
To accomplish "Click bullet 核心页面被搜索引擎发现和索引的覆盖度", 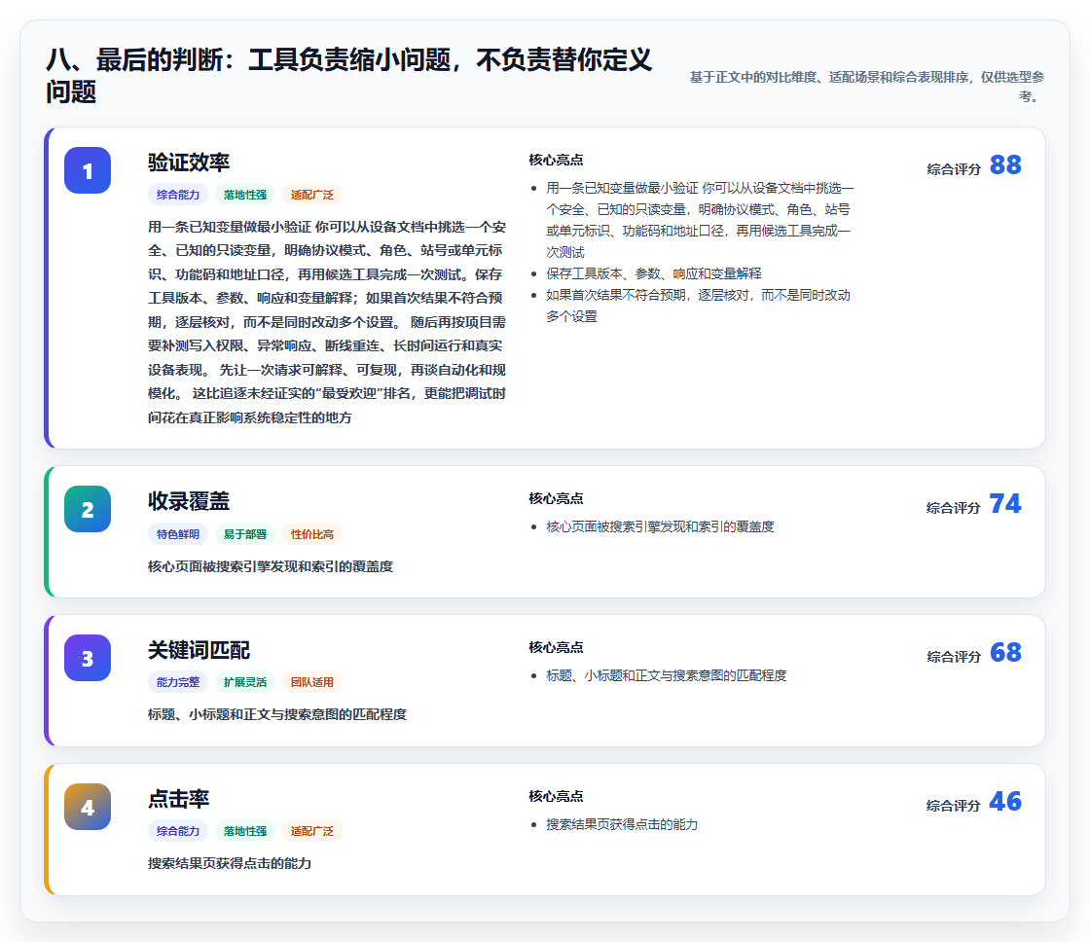I will [x=660, y=526].
